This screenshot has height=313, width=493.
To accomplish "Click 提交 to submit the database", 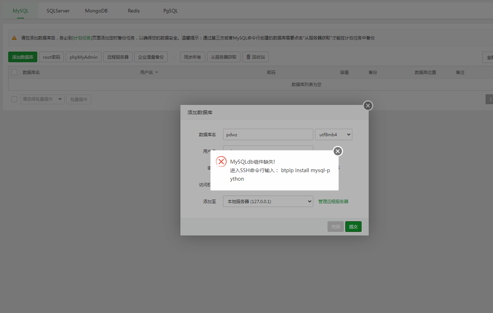I will tap(353, 227).
